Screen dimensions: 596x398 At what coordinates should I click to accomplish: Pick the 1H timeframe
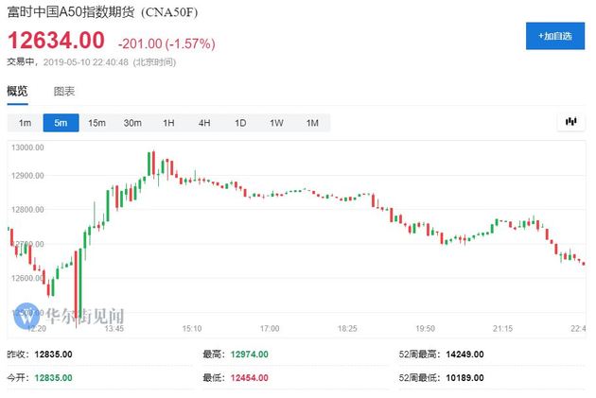pos(168,123)
